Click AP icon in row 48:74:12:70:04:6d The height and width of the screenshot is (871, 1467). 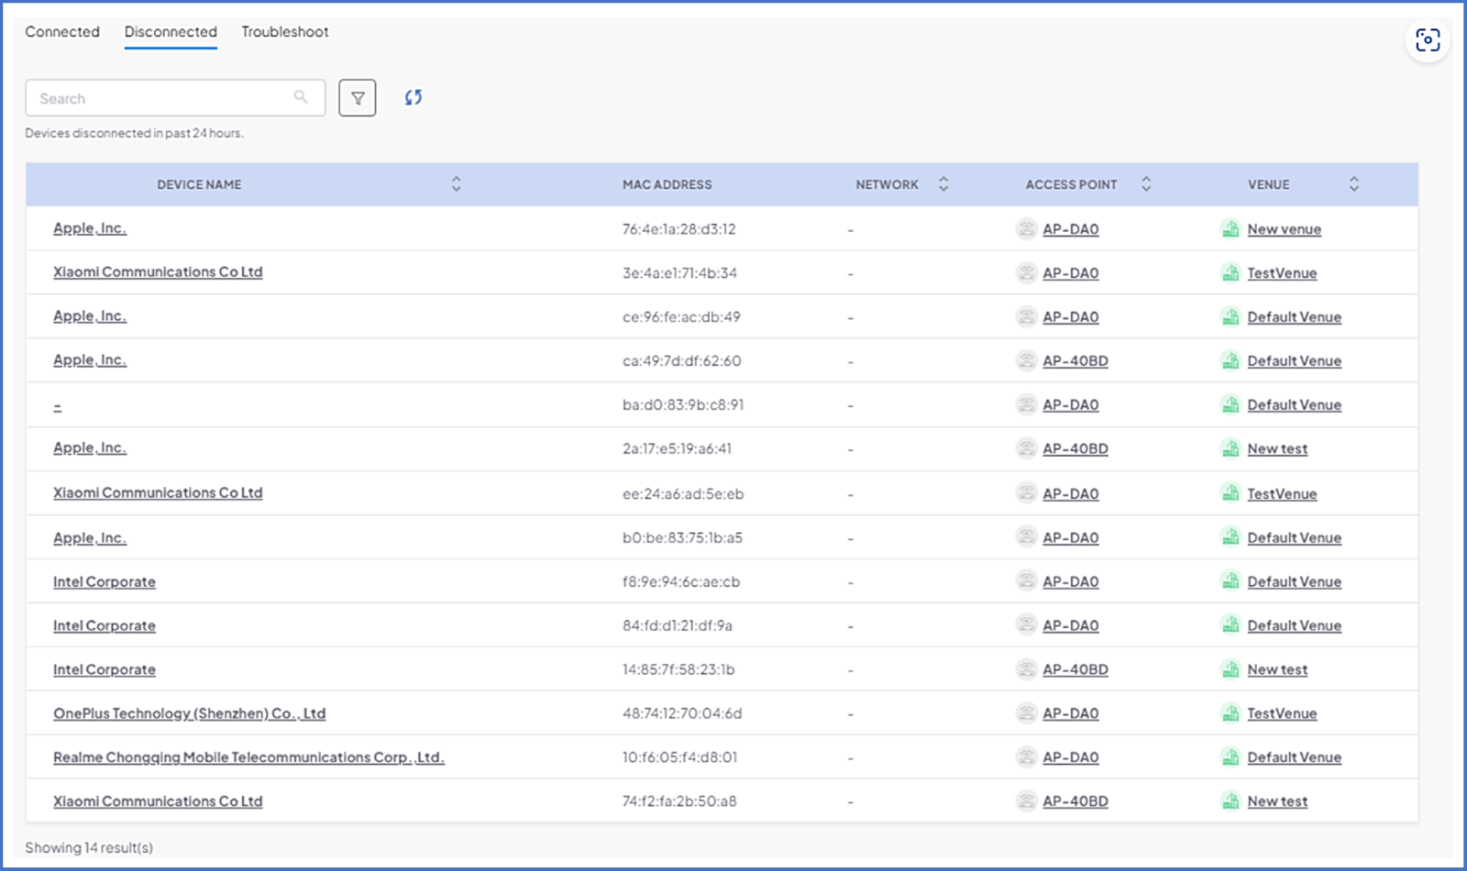[1027, 713]
